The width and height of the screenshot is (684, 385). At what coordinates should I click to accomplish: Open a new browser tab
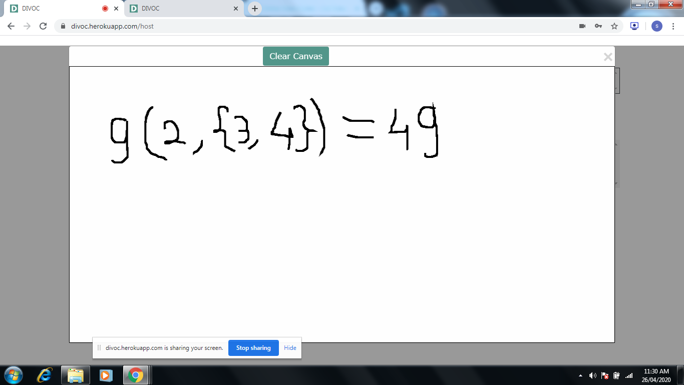(255, 9)
